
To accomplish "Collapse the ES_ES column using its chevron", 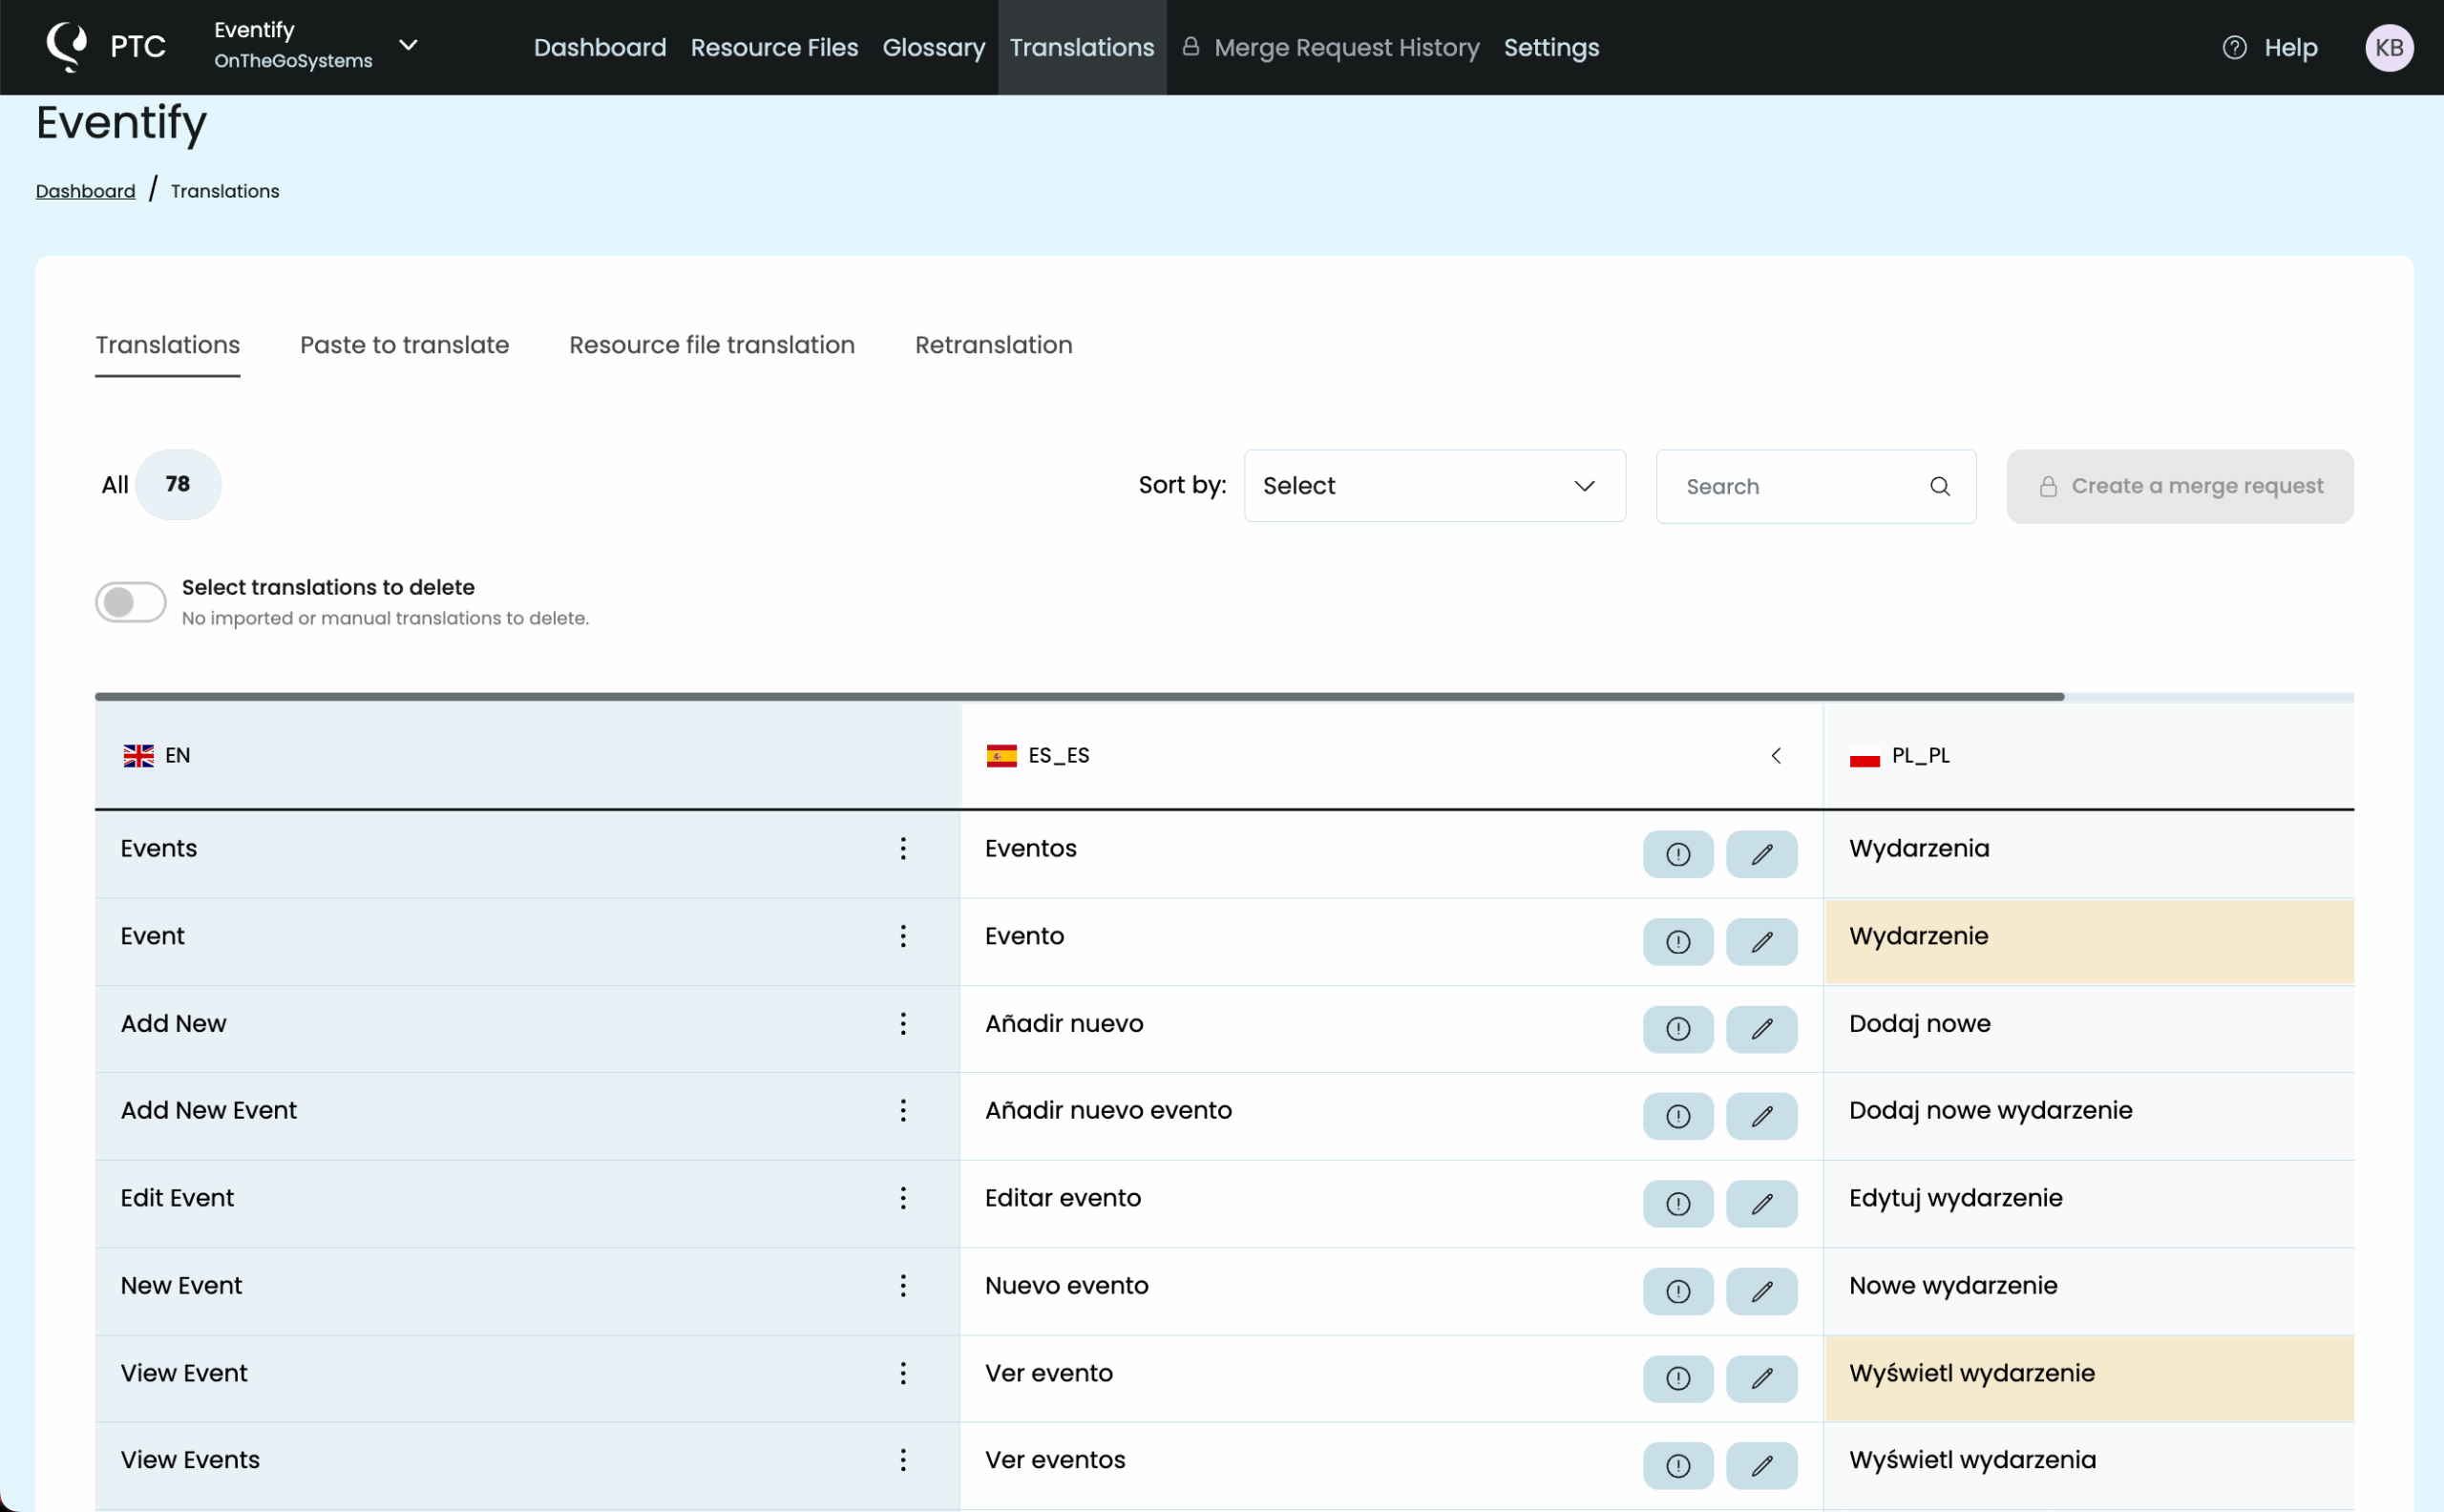I will click(1776, 756).
